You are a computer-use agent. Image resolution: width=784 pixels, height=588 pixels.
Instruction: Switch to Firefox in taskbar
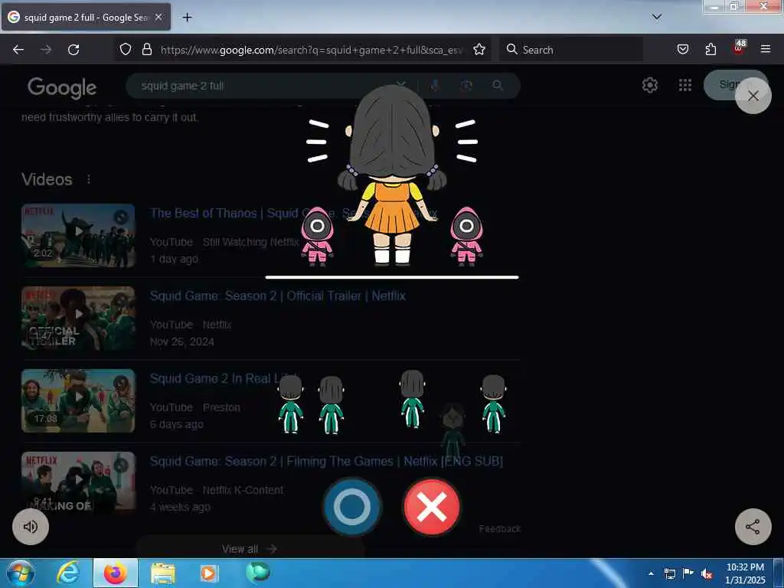116,573
